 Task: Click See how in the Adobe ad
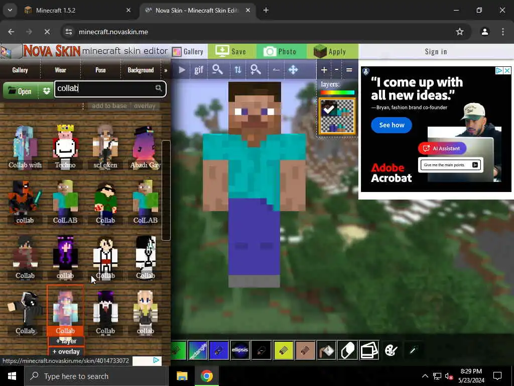pos(392,125)
